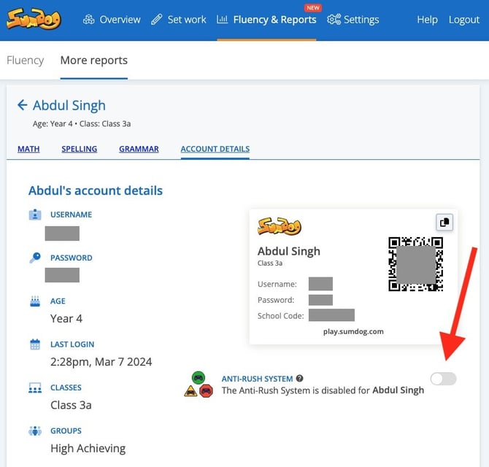
Task: Click the Settings gears icon
Action: pos(334,19)
